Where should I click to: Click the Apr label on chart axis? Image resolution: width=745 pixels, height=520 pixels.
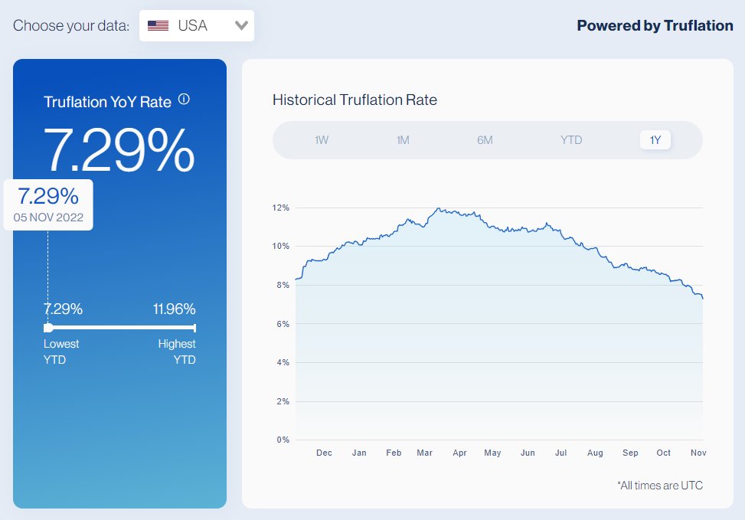click(x=459, y=453)
